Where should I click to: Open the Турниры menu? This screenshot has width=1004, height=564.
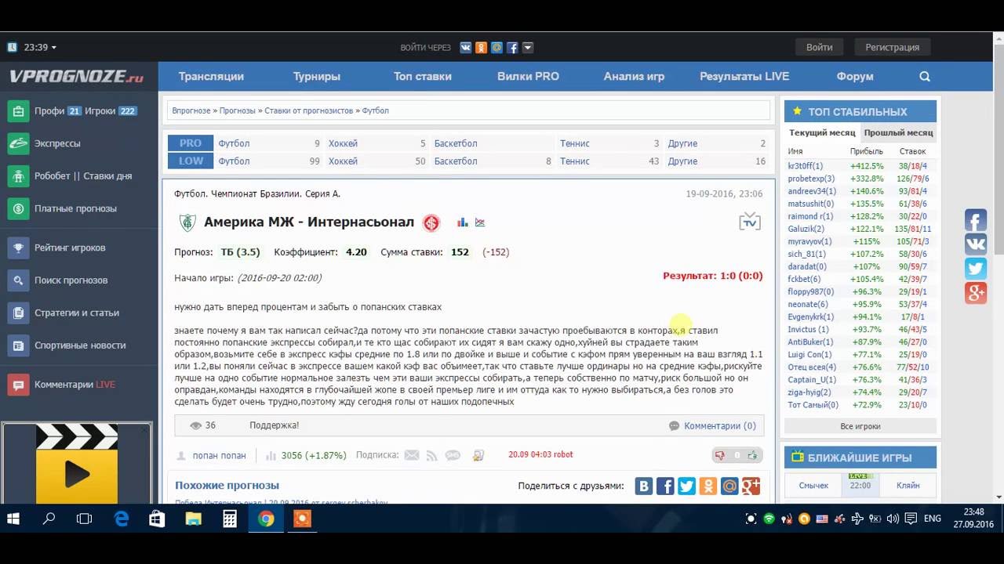(x=317, y=77)
